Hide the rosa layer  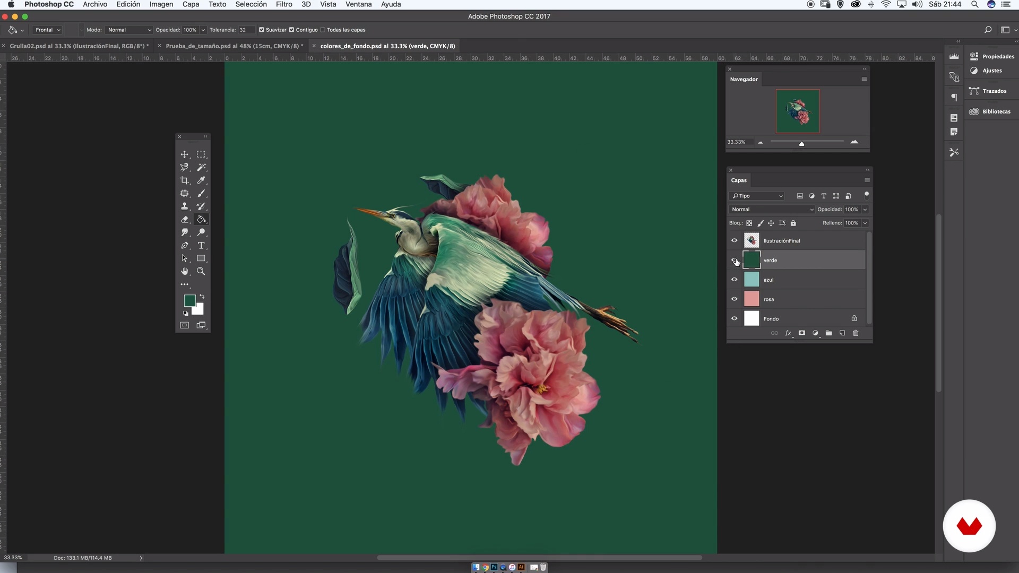pos(735,299)
